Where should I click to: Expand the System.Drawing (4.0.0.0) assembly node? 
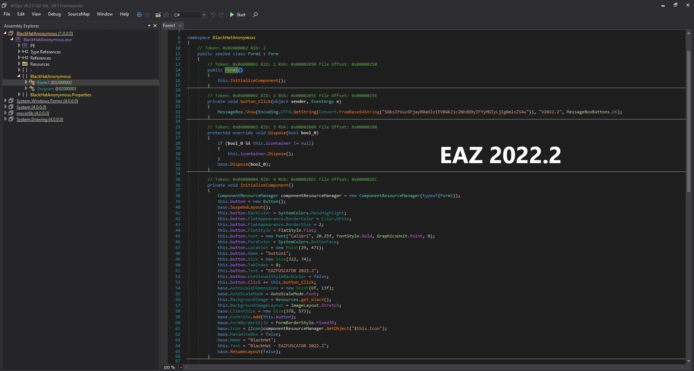(5, 119)
